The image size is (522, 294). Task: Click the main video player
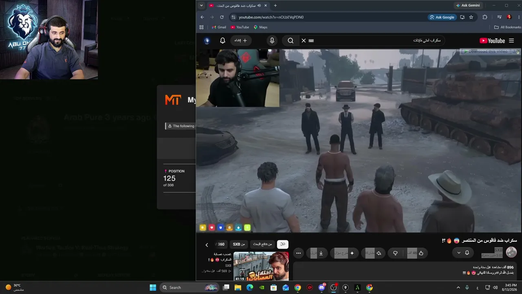[358, 140]
